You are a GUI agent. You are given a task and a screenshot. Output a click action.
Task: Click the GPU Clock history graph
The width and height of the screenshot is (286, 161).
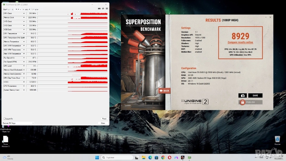coord(73,13)
